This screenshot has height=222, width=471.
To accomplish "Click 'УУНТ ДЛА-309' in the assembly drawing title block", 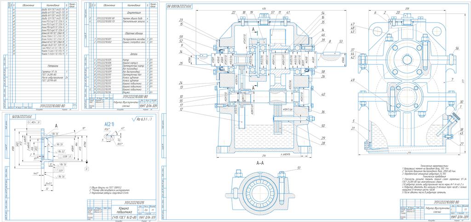I will coord(459,217).
